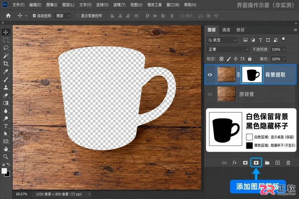Click align right edges icon
Image resolution: width=299 pixels, height=199 pixels.
(128, 16)
